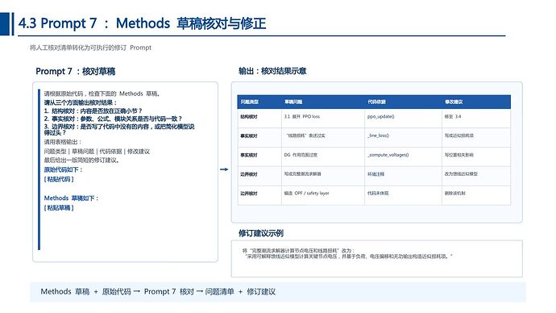Click the subtitle '将人工核对清单转化为可执行的修订 Prompt'
Viewport: 556px width, 313px height.
90,48
